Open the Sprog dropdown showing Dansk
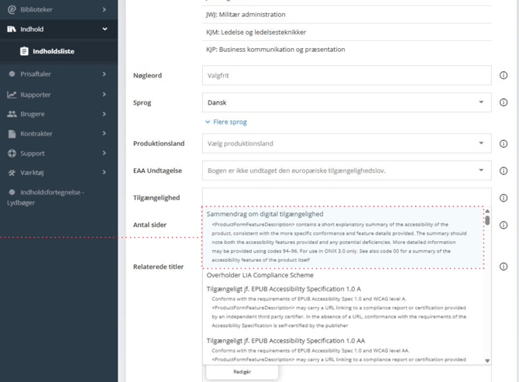519x382 pixels. [x=346, y=102]
